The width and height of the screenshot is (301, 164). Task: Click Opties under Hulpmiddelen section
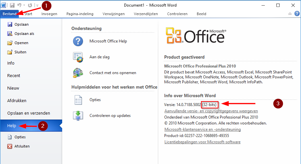pos(95,100)
